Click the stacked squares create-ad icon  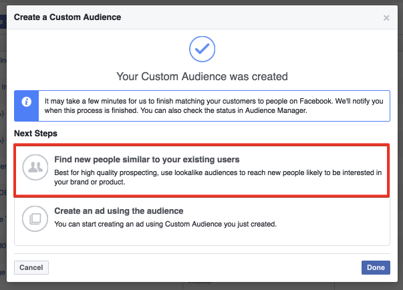coord(35,219)
